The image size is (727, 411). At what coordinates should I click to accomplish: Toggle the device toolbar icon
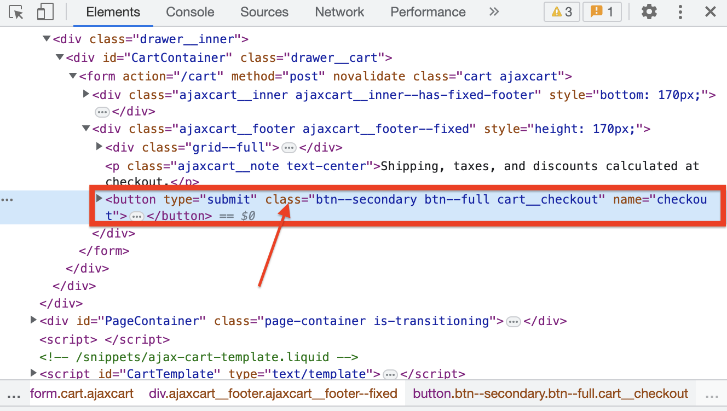(x=45, y=12)
